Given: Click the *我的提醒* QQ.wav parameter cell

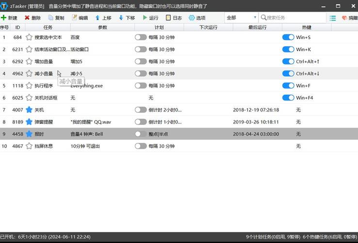Looking at the screenshot, I should click(91, 122).
